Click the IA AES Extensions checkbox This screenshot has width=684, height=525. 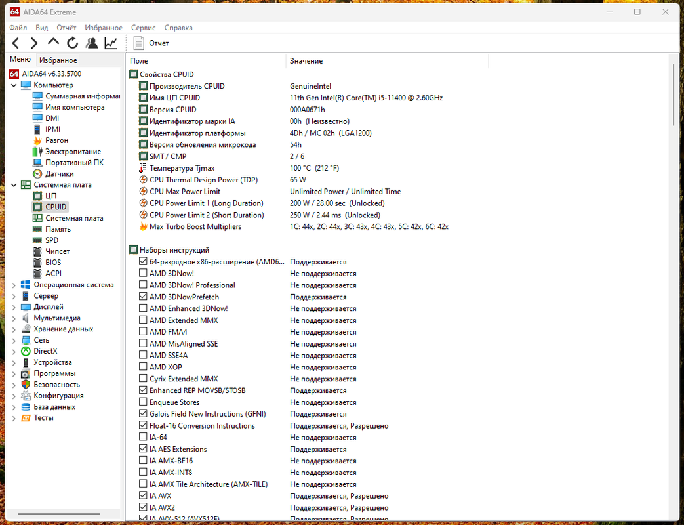[x=143, y=448]
